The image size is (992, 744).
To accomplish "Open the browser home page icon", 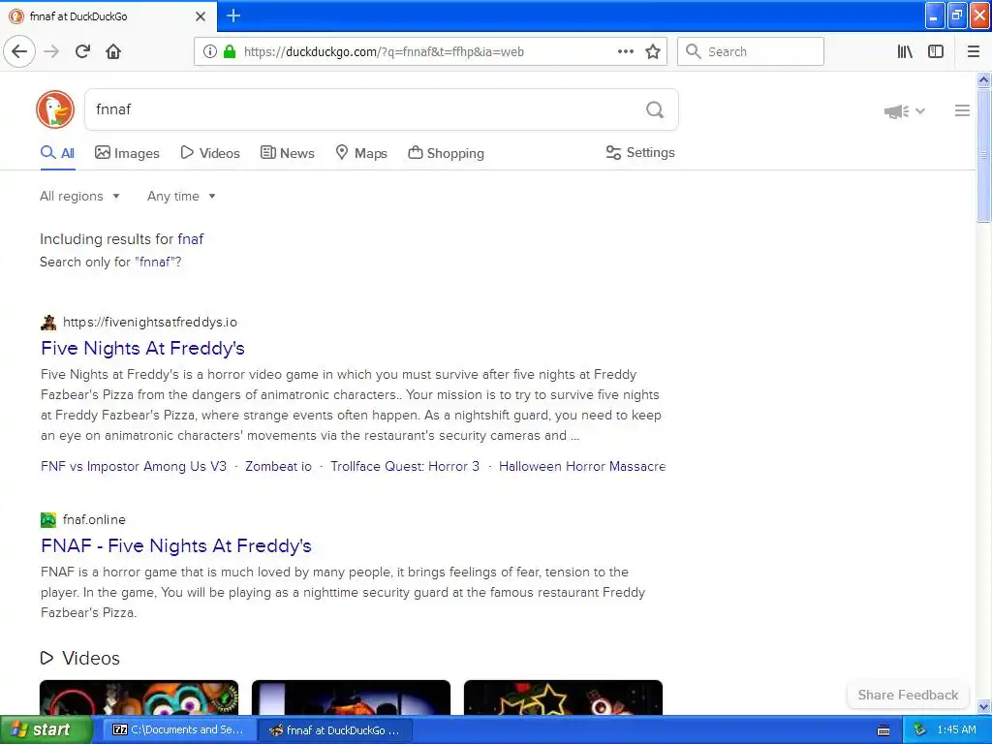I will tap(113, 51).
